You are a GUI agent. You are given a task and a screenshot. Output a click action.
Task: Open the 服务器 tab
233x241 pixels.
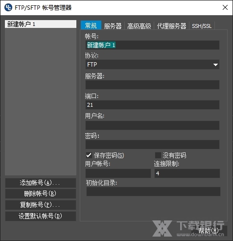[x=113, y=26]
